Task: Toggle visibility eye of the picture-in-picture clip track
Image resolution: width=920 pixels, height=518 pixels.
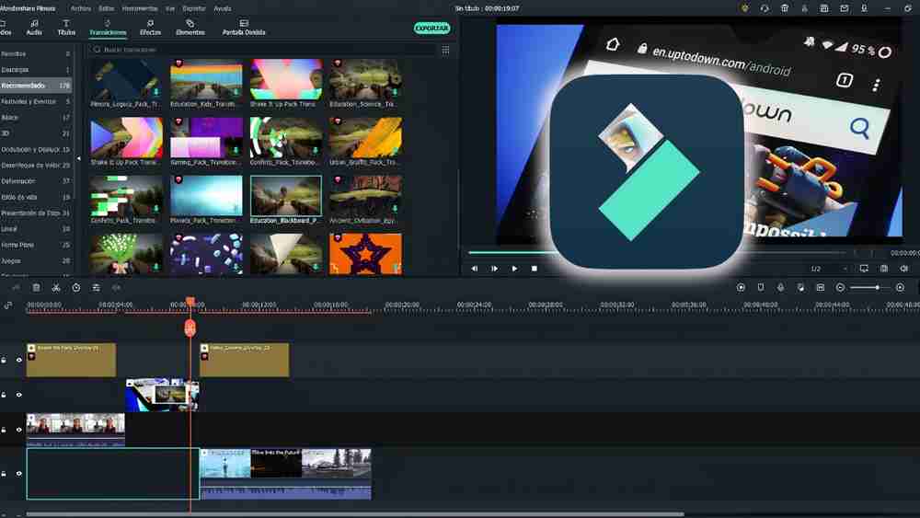Action: [x=18, y=395]
